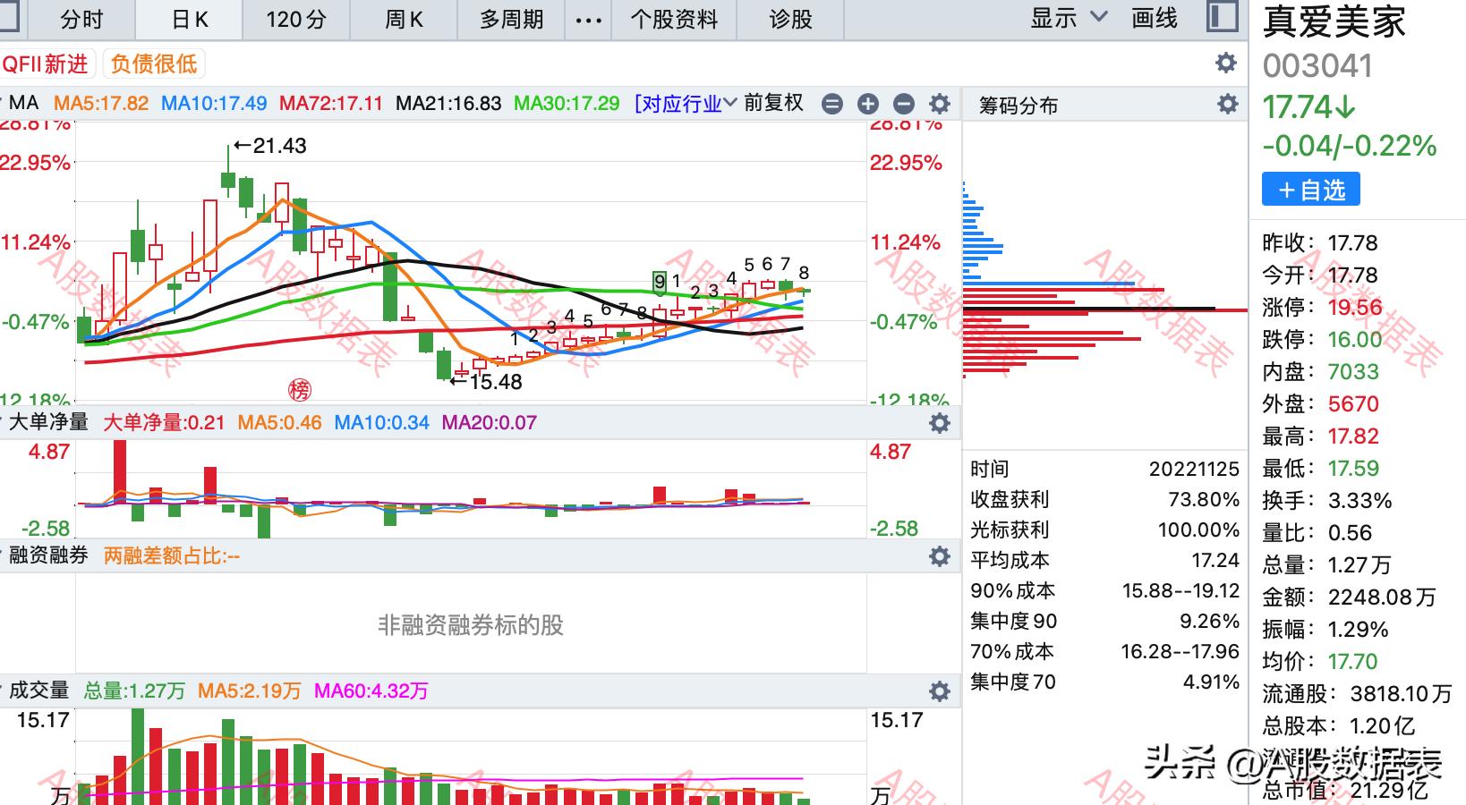
Task: Open MA indicator settings gear
Action: (939, 104)
